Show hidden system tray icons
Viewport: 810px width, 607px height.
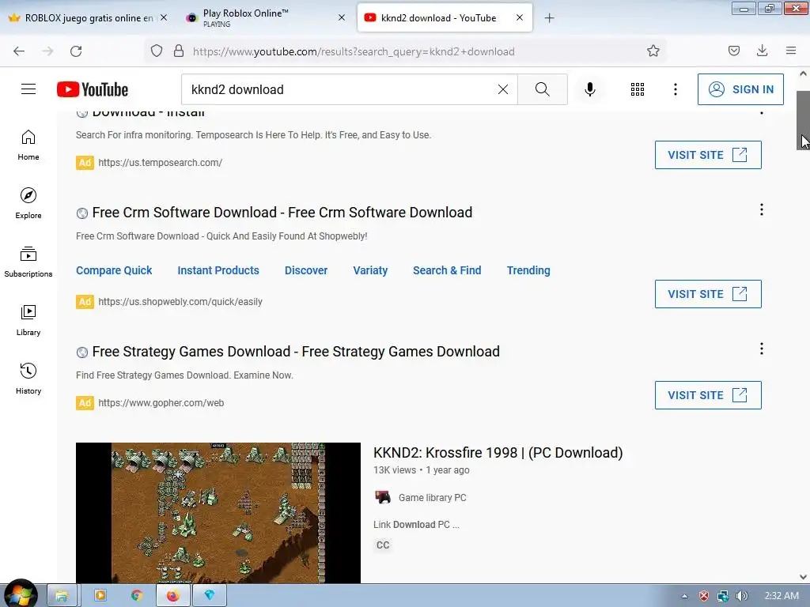pos(684,596)
